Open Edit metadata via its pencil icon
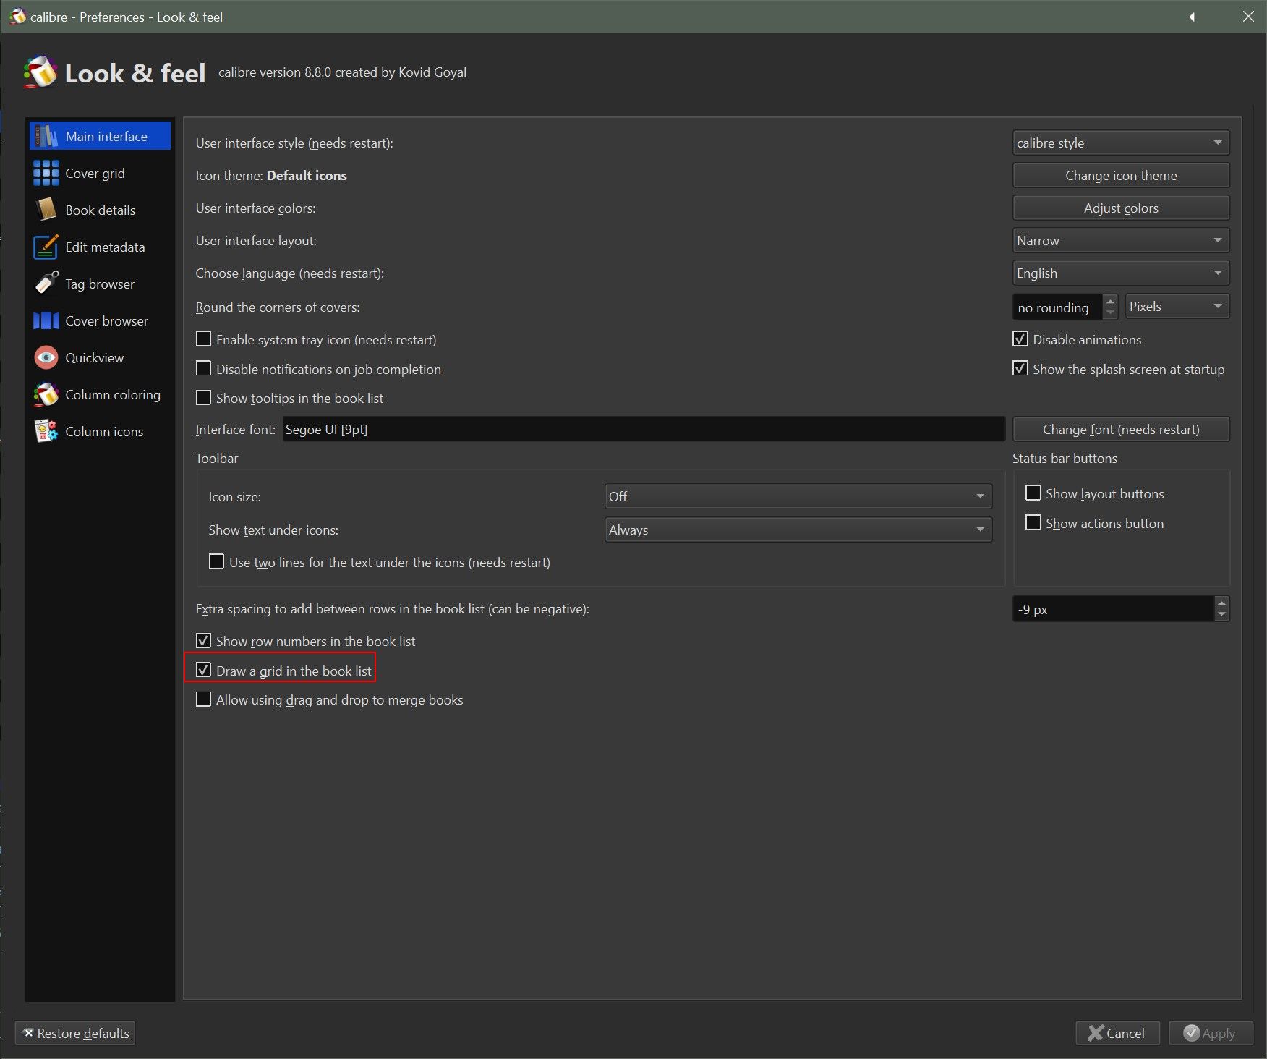 click(x=46, y=247)
